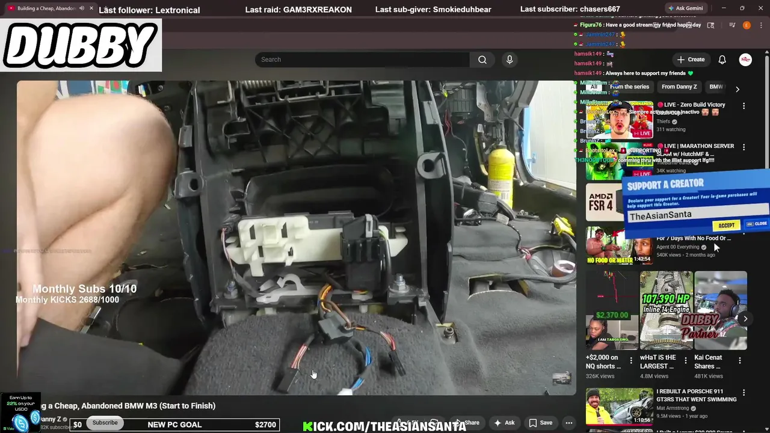Select the From Danny Z chip
Image resolution: width=770 pixels, height=433 pixels.
tap(679, 87)
